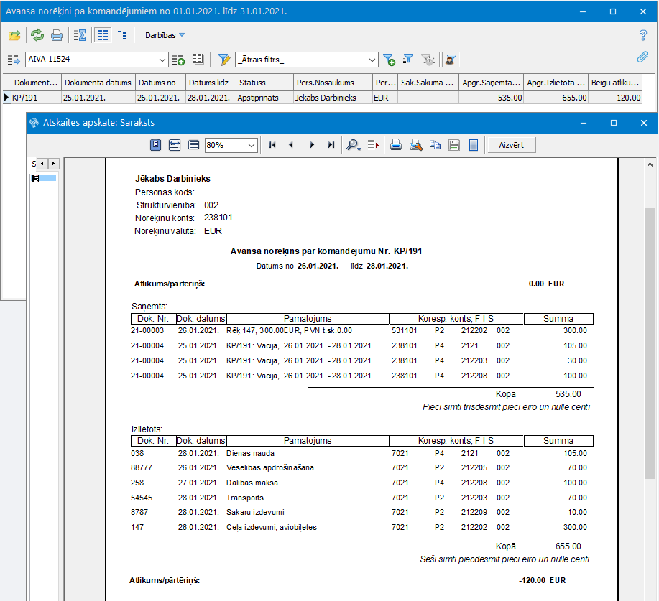Sort by the Statuss column header

point(264,83)
